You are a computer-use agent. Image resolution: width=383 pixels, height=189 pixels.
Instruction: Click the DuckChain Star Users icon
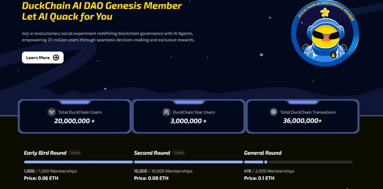click(166, 112)
